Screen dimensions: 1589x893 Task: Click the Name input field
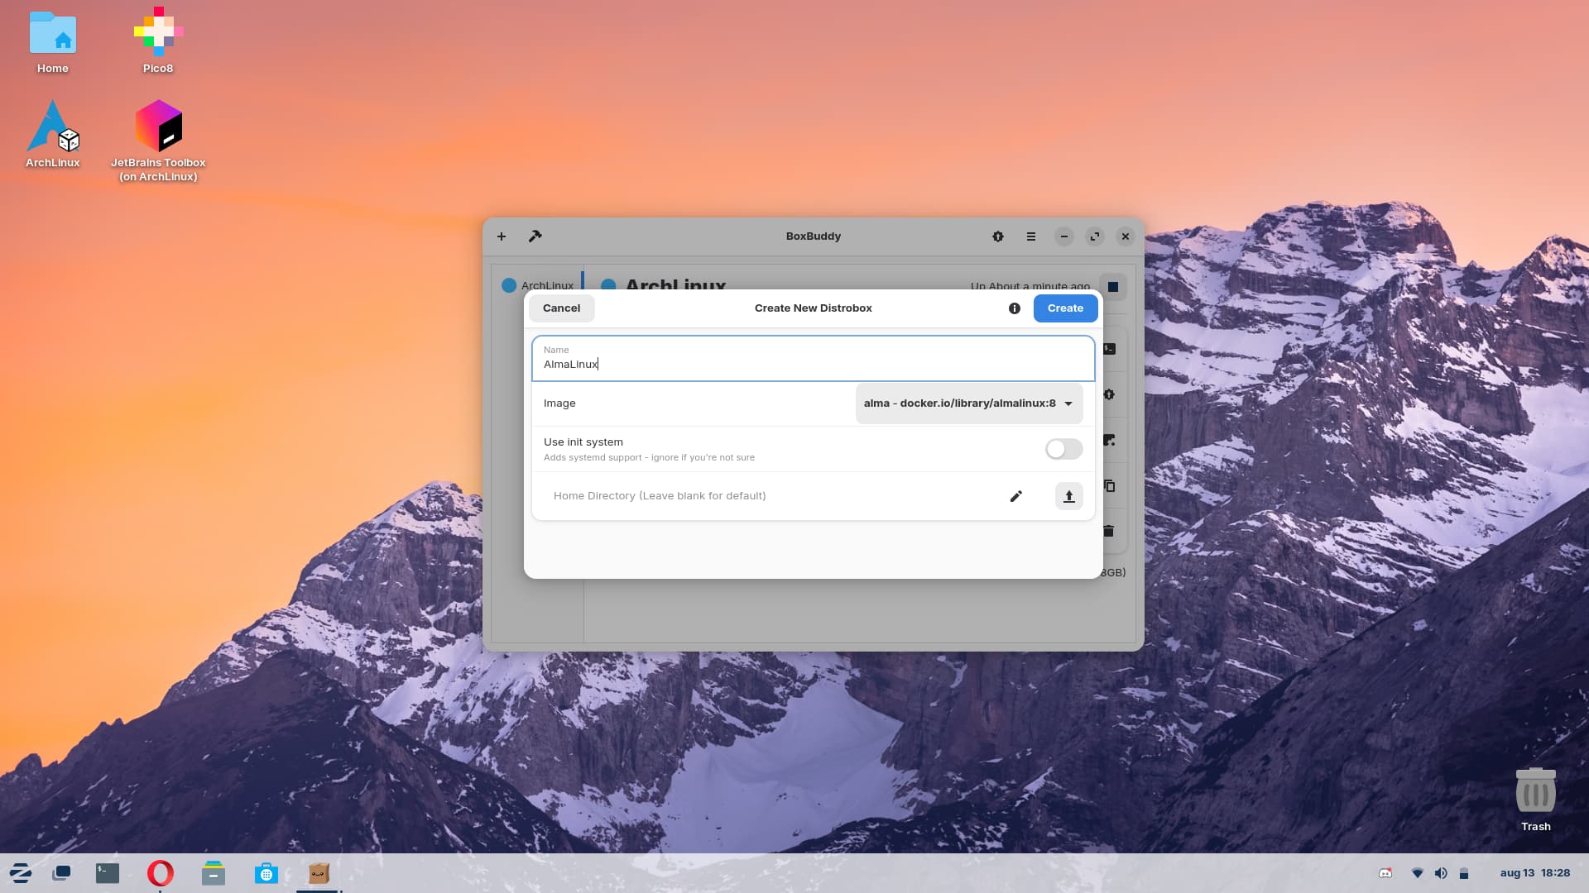pos(814,358)
